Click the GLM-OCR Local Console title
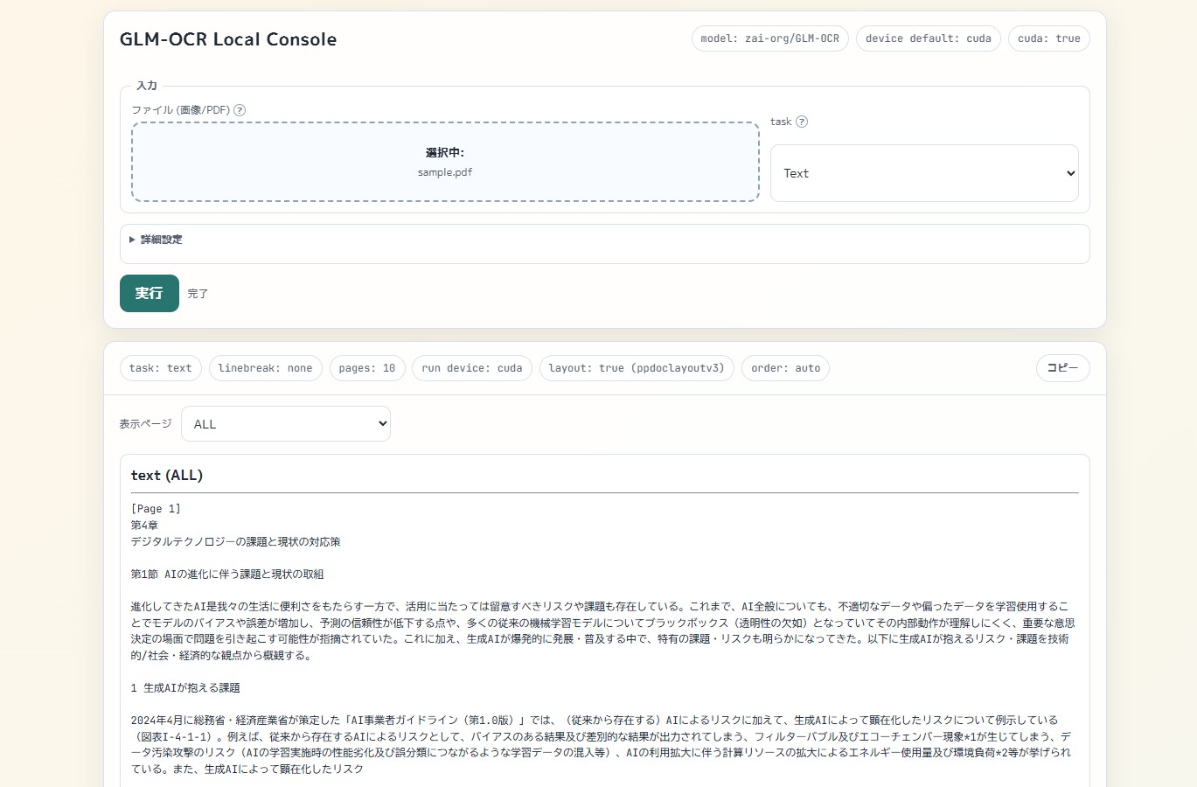 227,39
